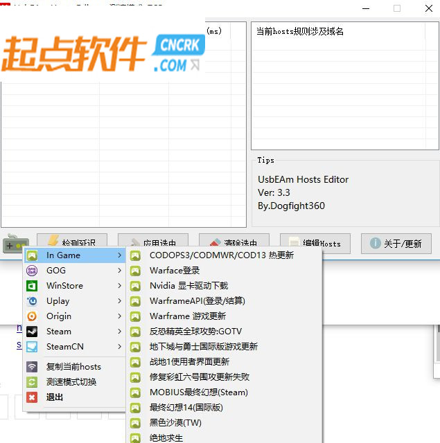Click the icon beside 最终幻想14(国际版)
The height and width of the screenshot is (443, 440).
click(x=135, y=408)
